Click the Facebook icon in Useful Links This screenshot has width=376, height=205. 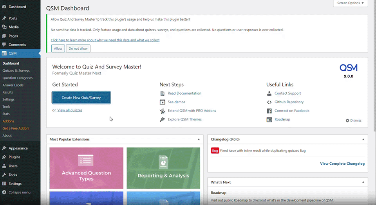click(269, 111)
